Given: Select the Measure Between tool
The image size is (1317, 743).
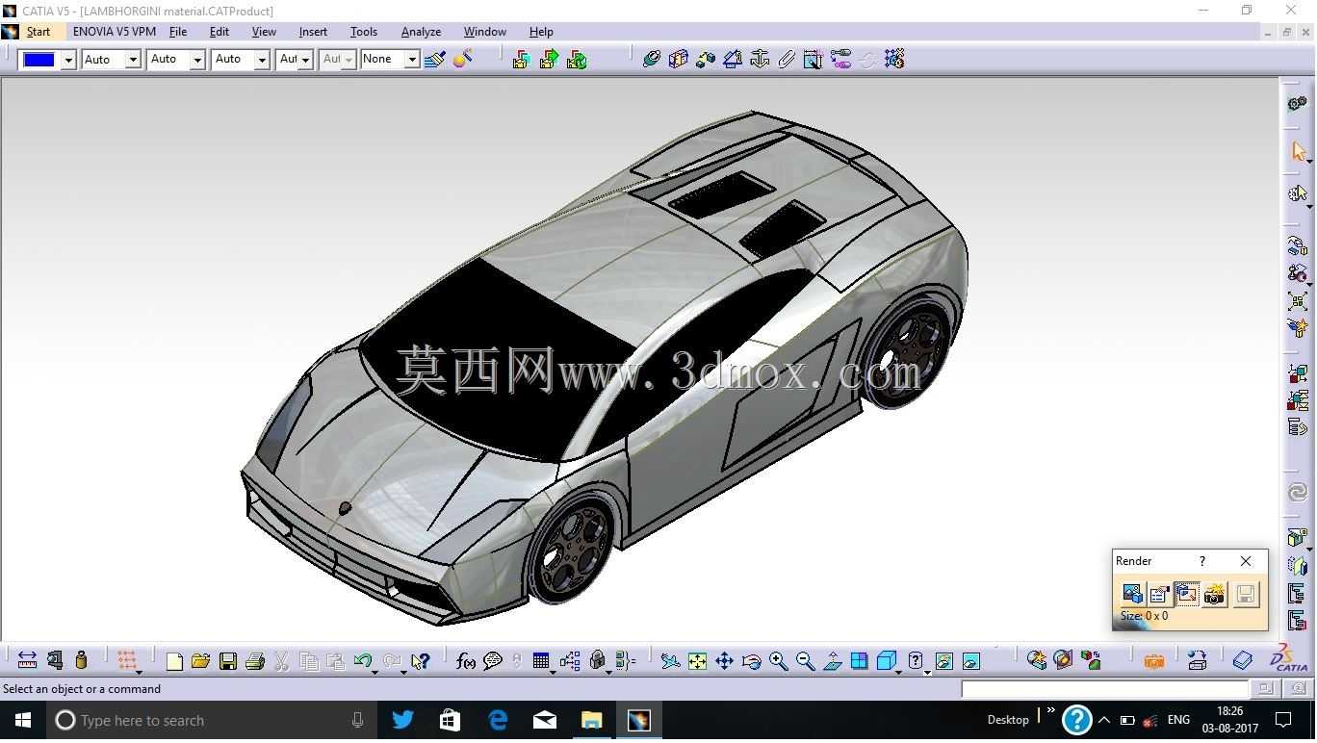Looking at the screenshot, I should [27, 660].
